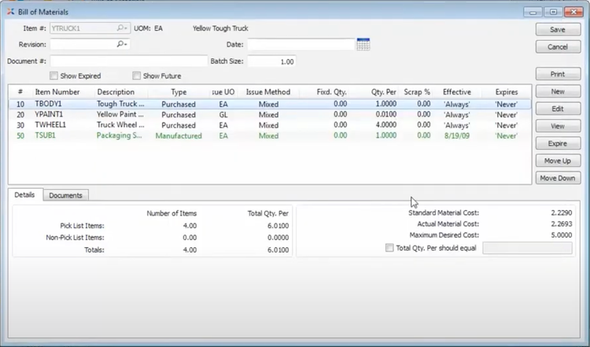Viewport: 590px width, 347px height.
Task: Click the Expire button
Action: (558, 143)
